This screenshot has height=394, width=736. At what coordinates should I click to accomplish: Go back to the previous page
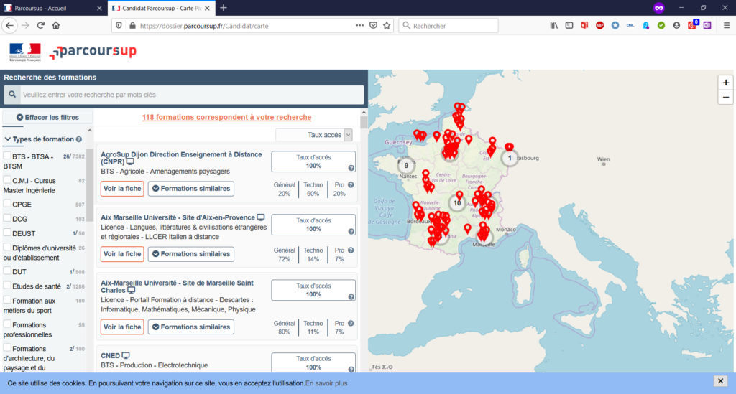10,26
